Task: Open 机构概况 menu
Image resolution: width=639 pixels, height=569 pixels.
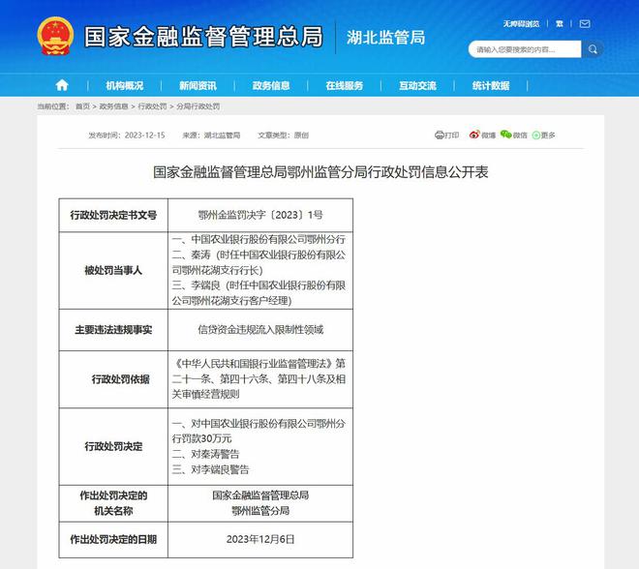Action: [x=125, y=85]
